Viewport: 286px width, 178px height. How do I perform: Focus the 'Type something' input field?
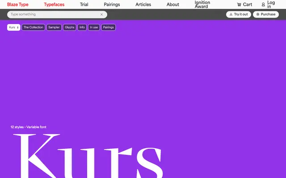57,15
